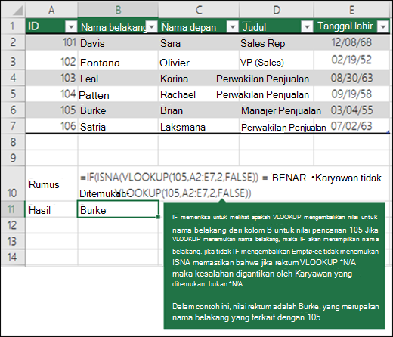Open the Tanggal lahir filter dropdown
The width and height of the screenshot is (393, 337).
[x=383, y=26]
